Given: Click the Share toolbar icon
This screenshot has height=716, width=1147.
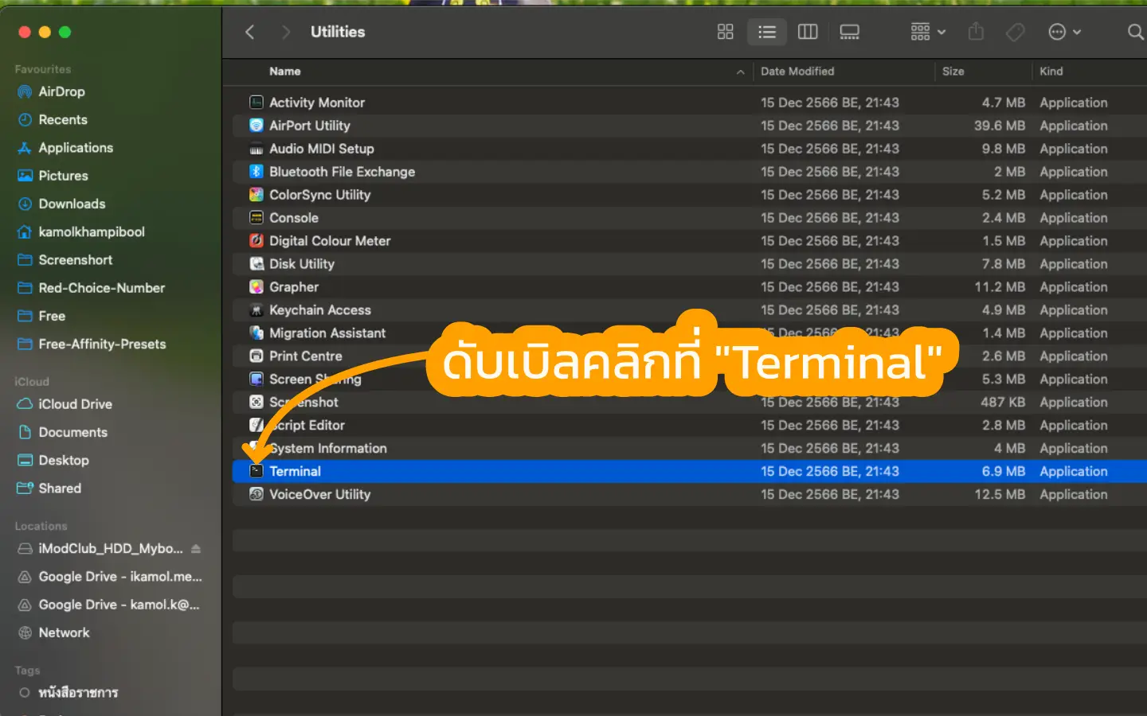Looking at the screenshot, I should tap(976, 32).
